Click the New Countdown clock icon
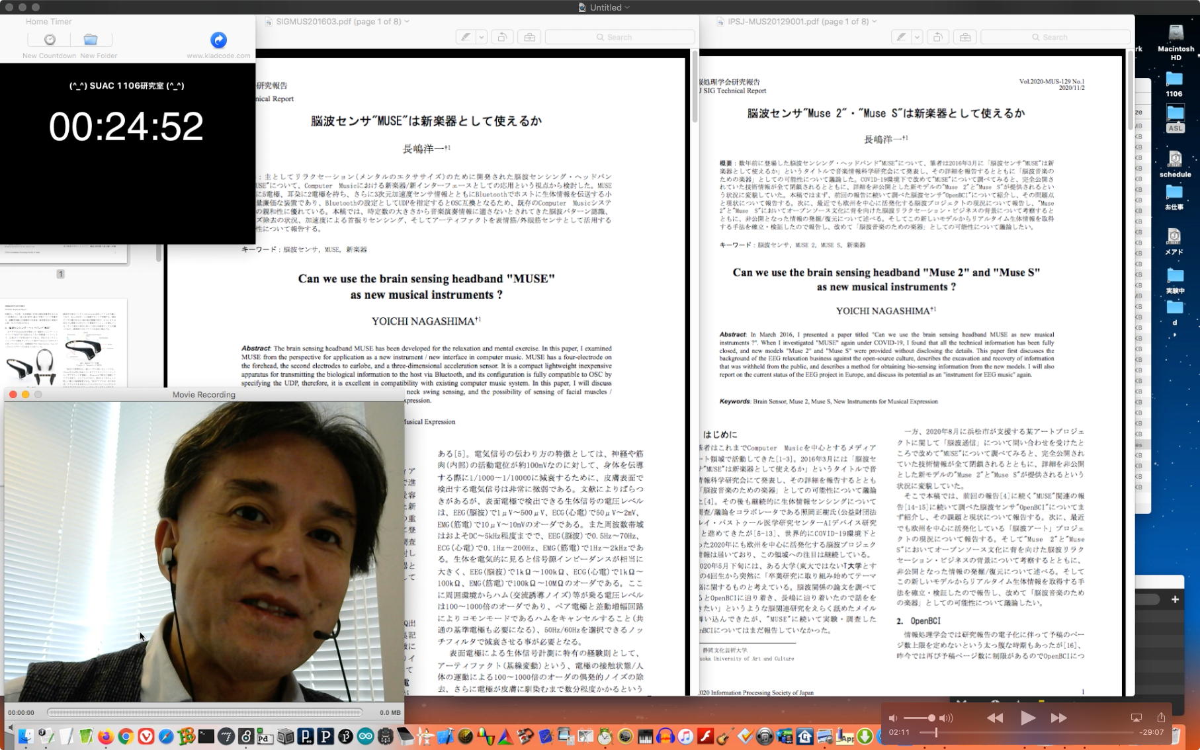 [x=50, y=40]
